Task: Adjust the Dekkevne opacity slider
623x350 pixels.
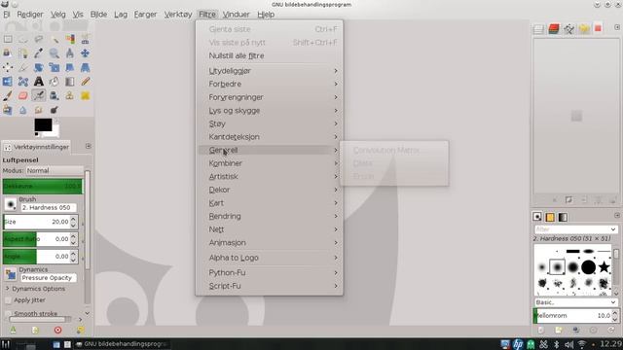Action: pyautogui.click(x=43, y=186)
